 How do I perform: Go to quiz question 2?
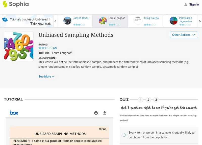pyautogui.click(x=148, y=100)
